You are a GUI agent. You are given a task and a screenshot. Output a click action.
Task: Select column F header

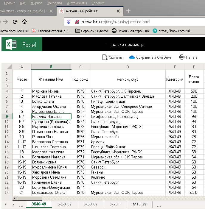[194, 67]
